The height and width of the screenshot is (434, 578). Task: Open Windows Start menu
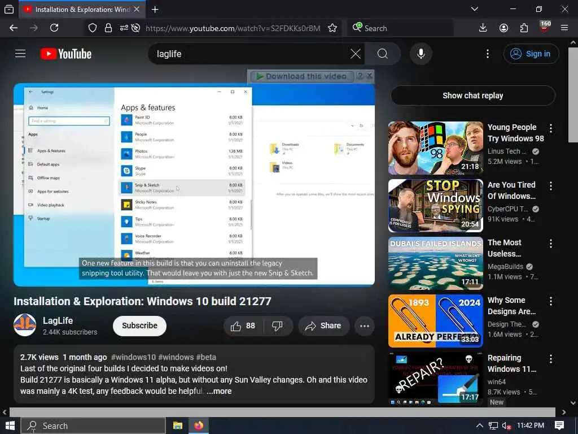(x=10, y=426)
